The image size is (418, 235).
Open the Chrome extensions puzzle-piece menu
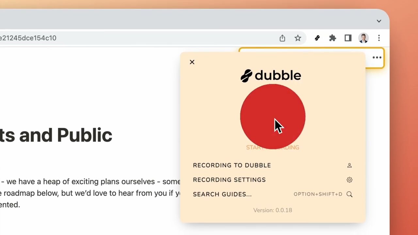[x=332, y=38]
